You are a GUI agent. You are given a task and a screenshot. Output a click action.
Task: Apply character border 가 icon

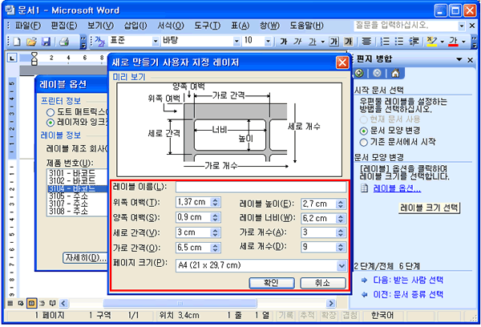[333, 42]
